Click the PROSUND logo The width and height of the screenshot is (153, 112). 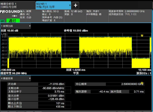tap(10, 12)
